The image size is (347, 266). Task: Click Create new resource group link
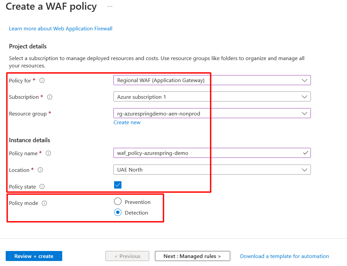click(x=127, y=122)
